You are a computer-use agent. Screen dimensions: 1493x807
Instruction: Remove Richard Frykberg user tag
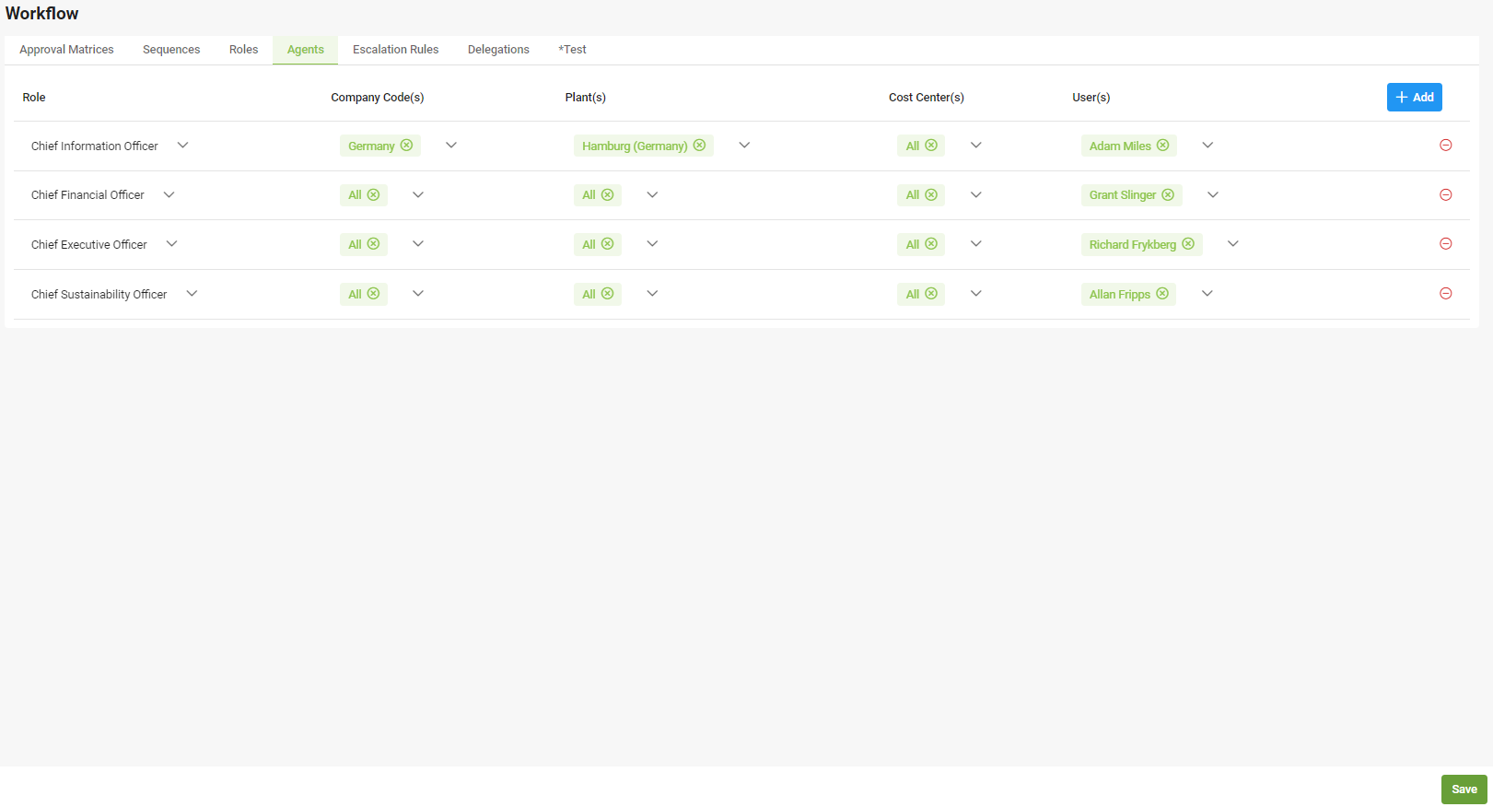(x=1188, y=244)
